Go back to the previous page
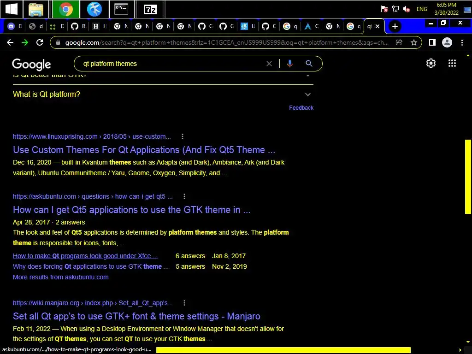The width and height of the screenshot is (472, 354). click(x=10, y=42)
